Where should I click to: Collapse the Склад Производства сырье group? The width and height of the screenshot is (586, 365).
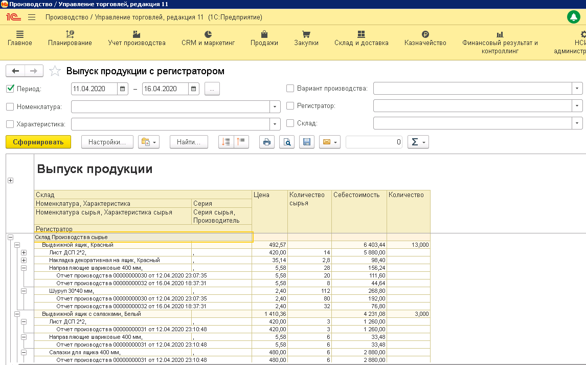pos(10,238)
